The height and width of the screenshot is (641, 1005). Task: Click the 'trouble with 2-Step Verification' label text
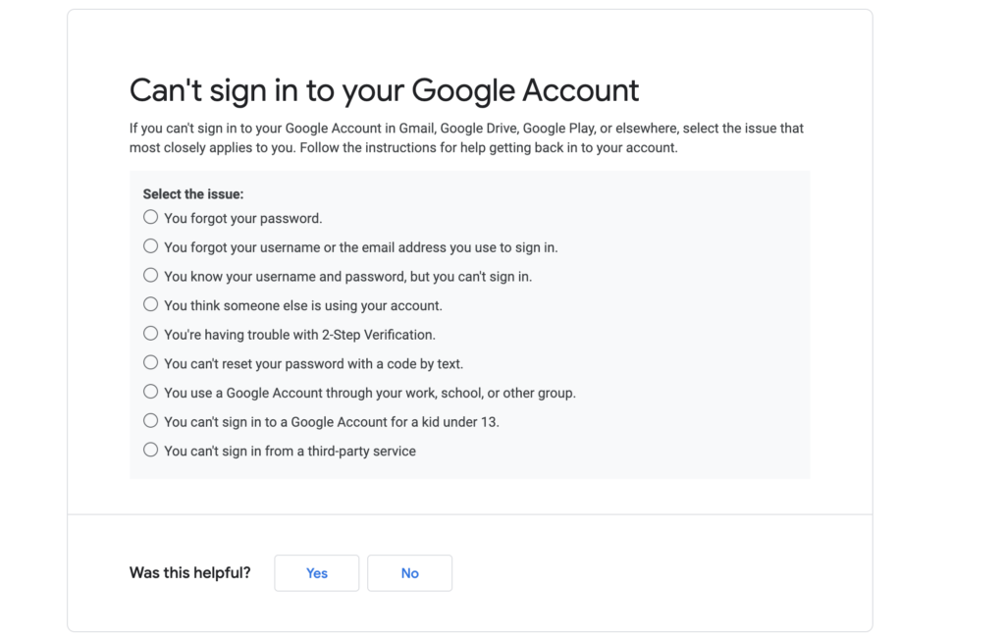[299, 335]
